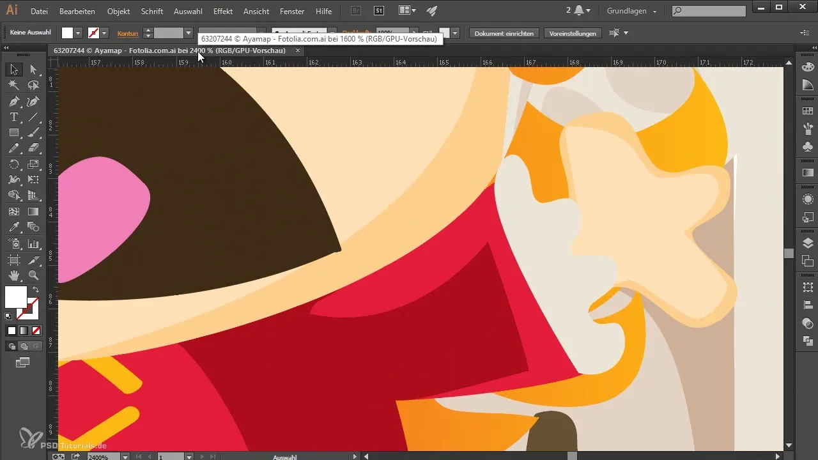Screen dimensions: 818x460
Task: Select the Selection tool (black arrow)
Action: [13, 69]
